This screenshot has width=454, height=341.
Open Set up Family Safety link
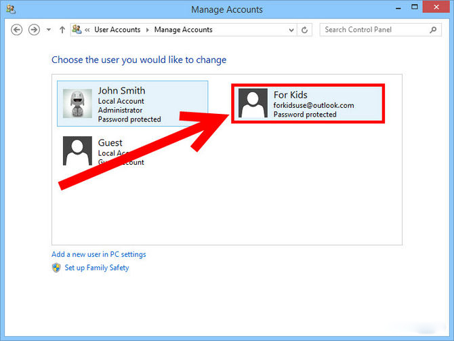(97, 268)
